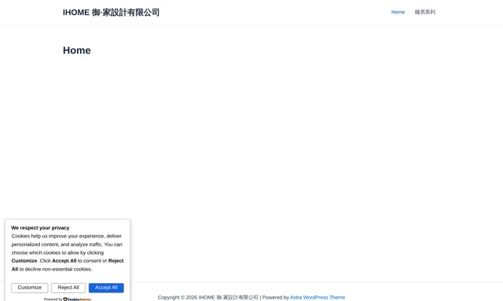Image resolution: width=503 pixels, height=301 pixels.
Task: Open the IHOME 御·家設計有限公司 site title link
Action: click(111, 13)
